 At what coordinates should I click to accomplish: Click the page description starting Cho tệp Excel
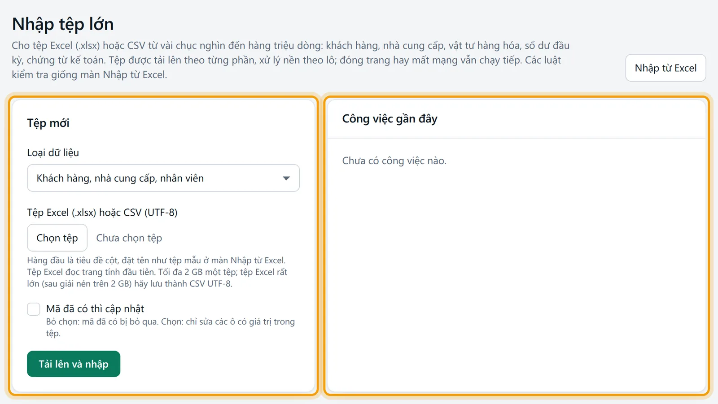point(290,60)
